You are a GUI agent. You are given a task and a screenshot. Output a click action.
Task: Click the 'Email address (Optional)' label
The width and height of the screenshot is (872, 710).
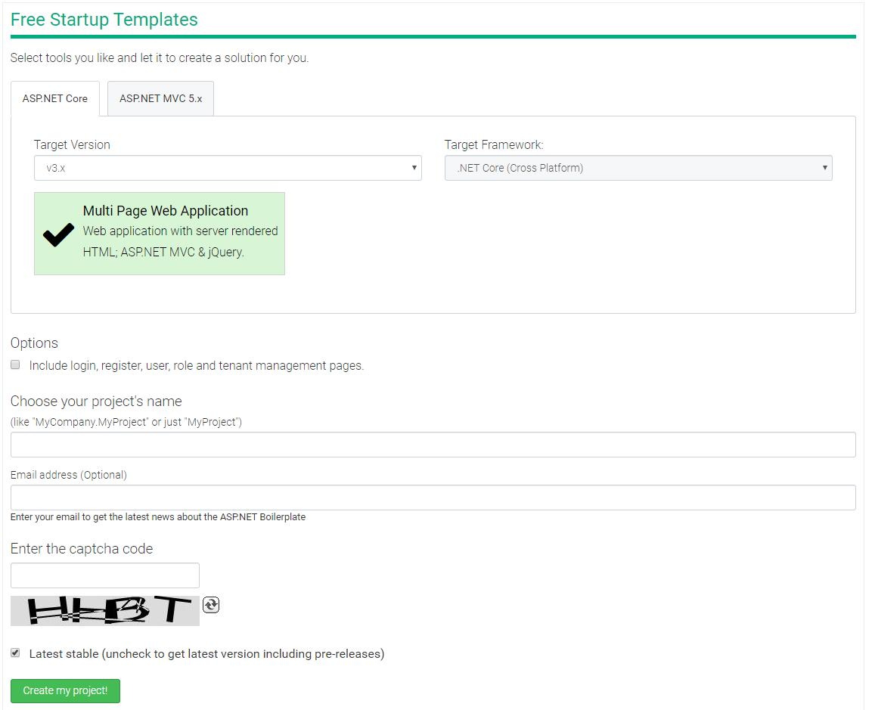(x=69, y=475)
